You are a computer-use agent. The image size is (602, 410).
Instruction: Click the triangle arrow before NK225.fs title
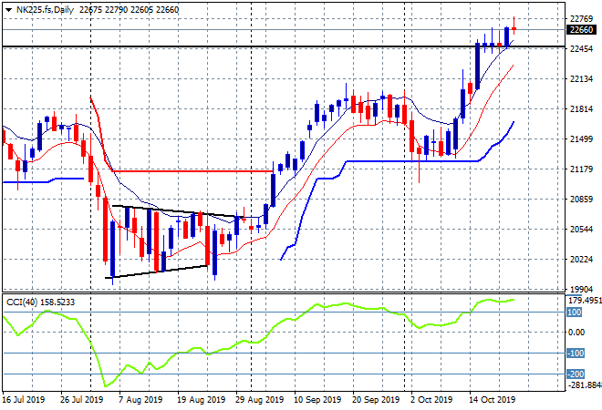tap(8, 10)
